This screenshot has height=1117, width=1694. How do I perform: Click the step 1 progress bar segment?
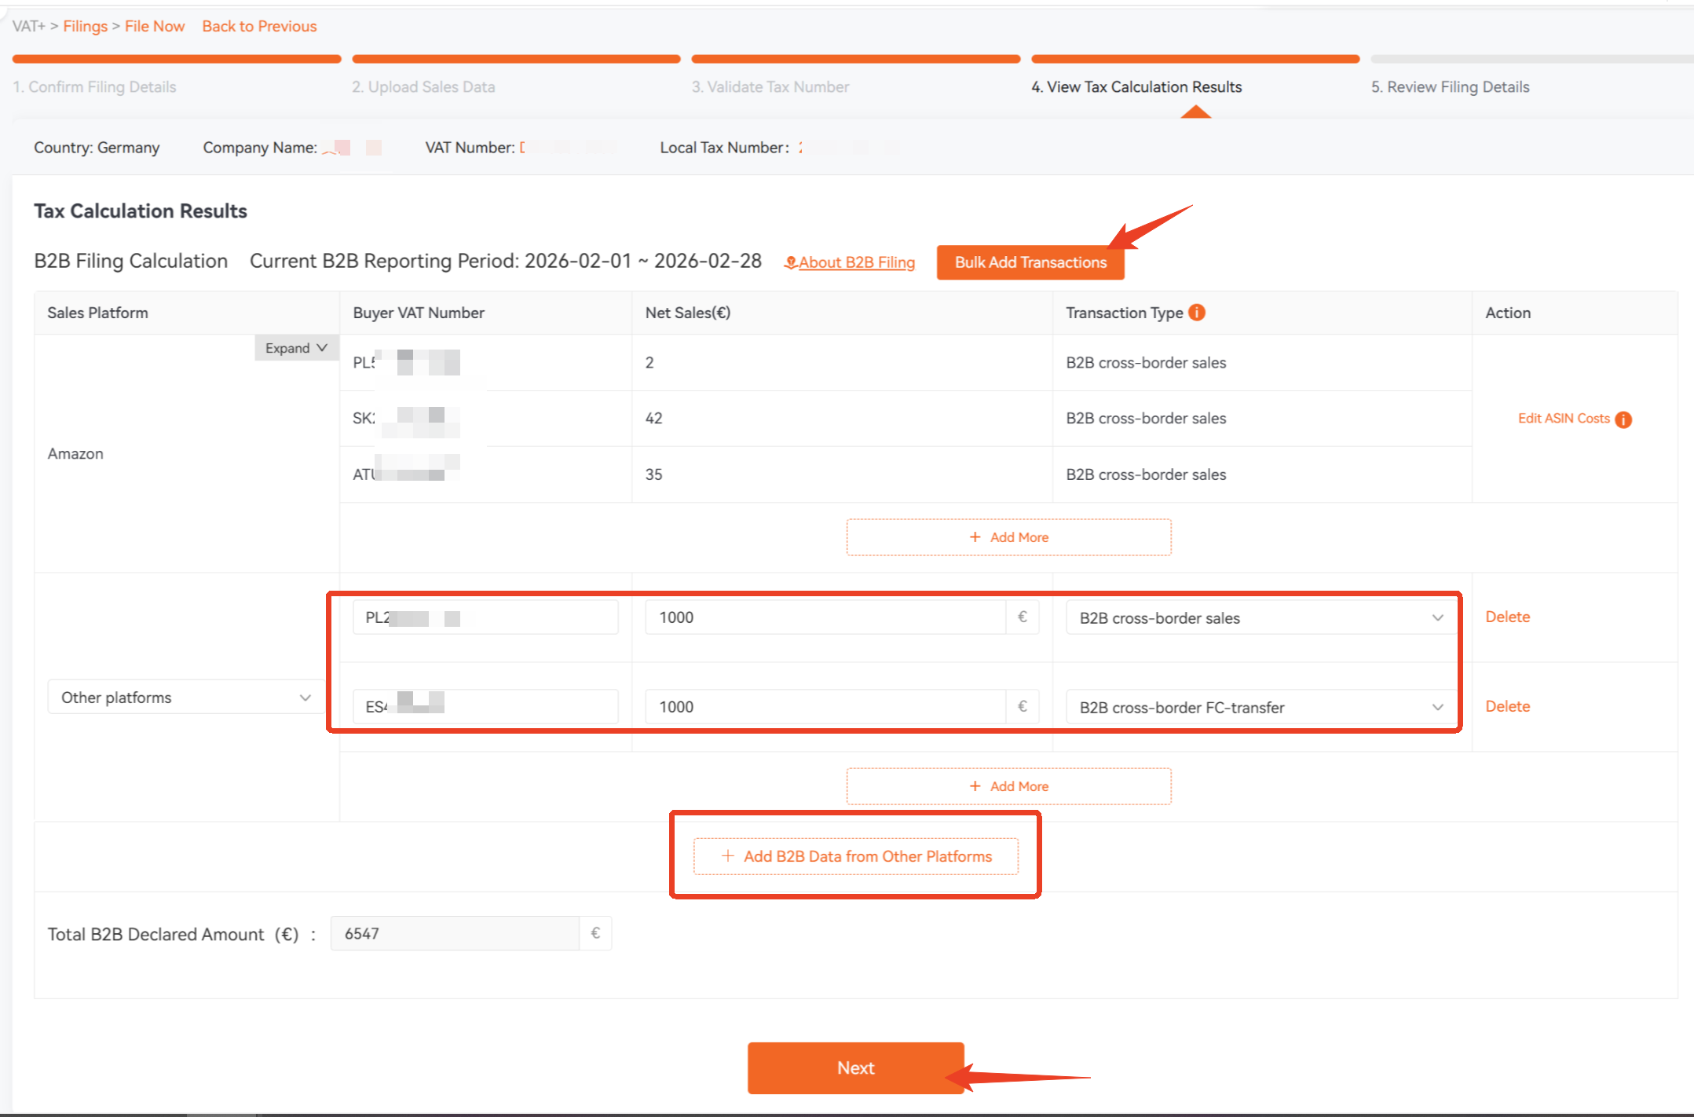pos(177,59)
